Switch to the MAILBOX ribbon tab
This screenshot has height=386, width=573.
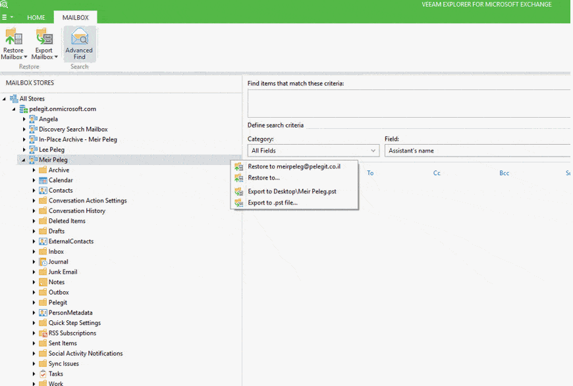[76, 18]
